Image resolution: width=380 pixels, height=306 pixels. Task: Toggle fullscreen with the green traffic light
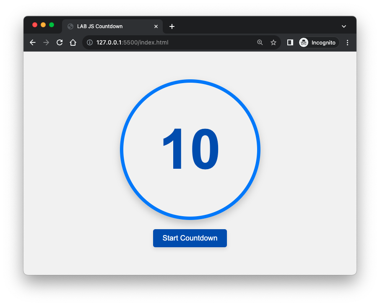pyautogui.click(x=51, y=25)
